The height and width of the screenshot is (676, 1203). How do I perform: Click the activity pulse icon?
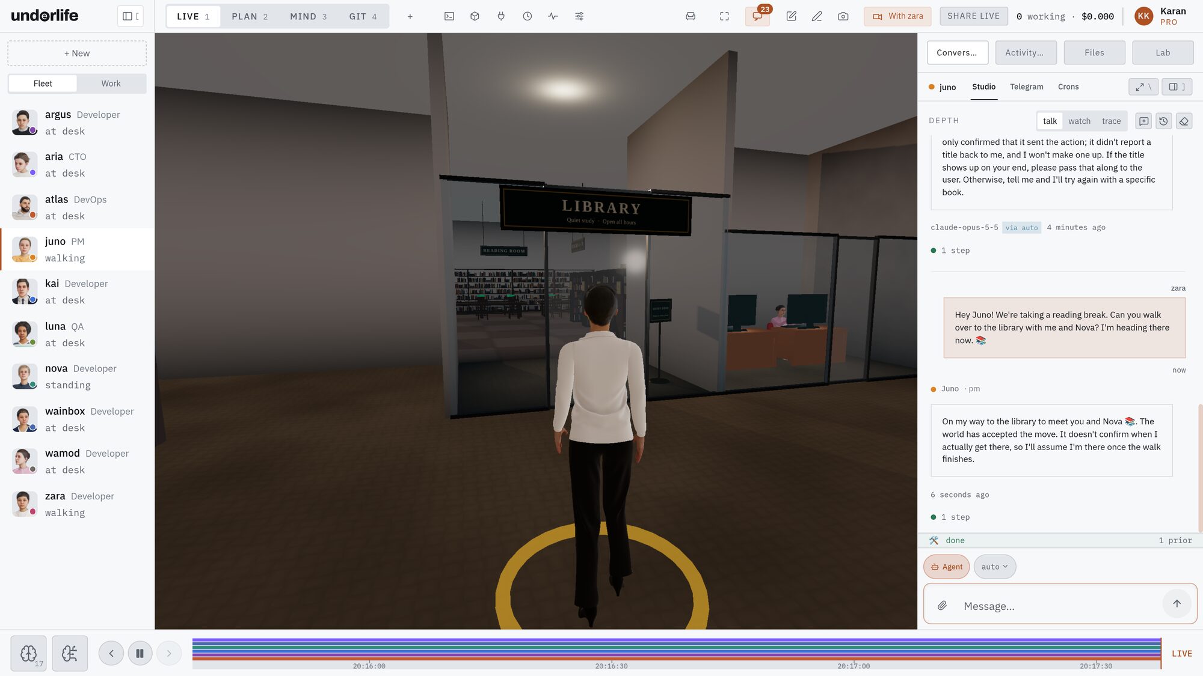553,16
